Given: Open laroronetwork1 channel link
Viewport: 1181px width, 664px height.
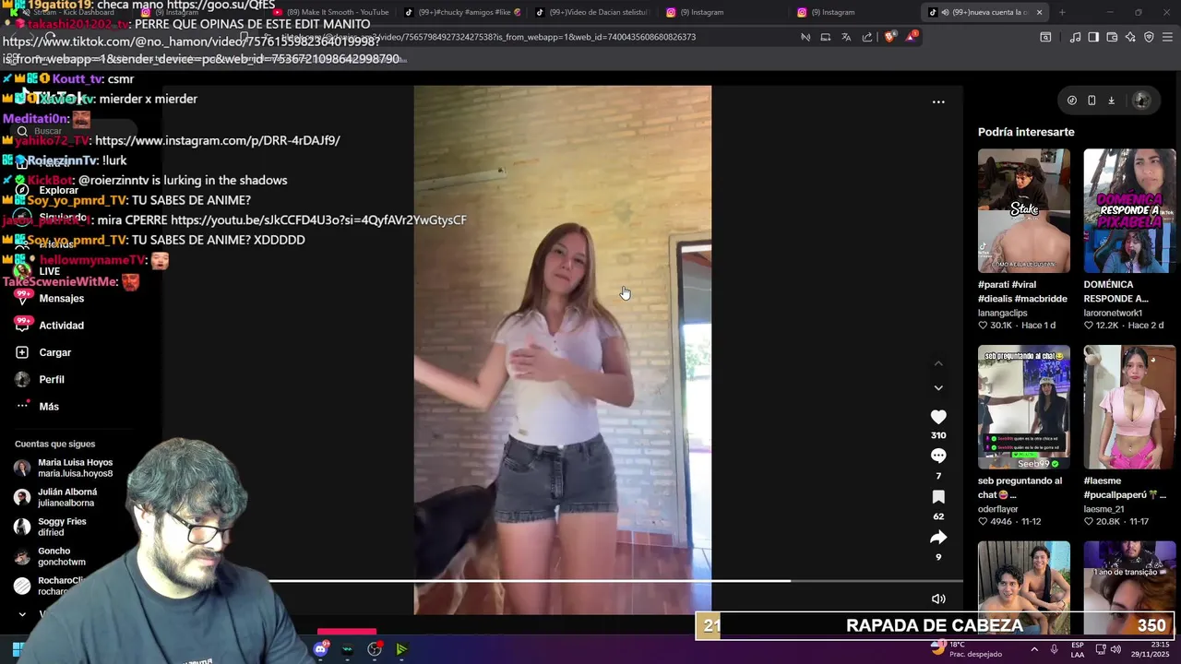Looking at the screenshot, I should pos(1113,313).
